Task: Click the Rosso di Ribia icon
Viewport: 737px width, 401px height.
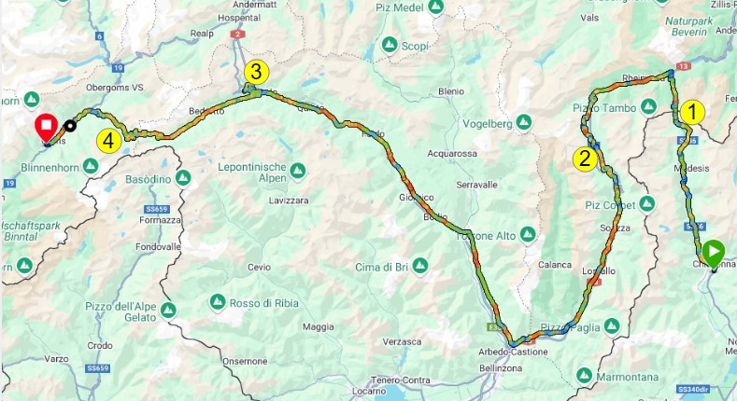Action: [217, 302]
